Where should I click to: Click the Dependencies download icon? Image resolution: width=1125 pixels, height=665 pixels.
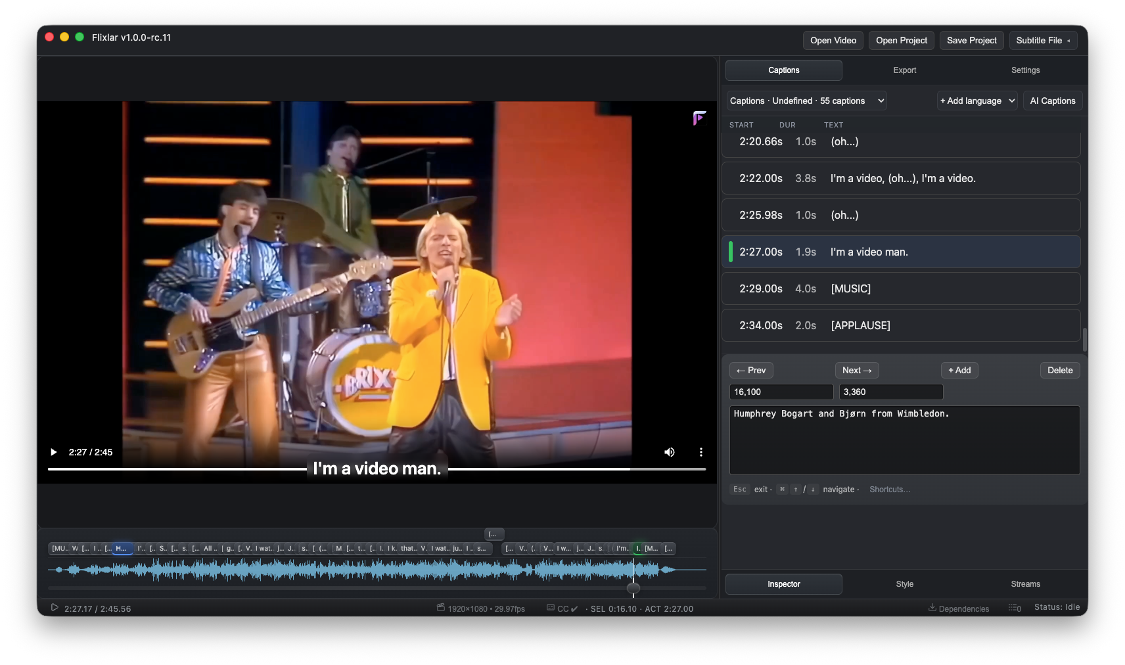(932, 608)
